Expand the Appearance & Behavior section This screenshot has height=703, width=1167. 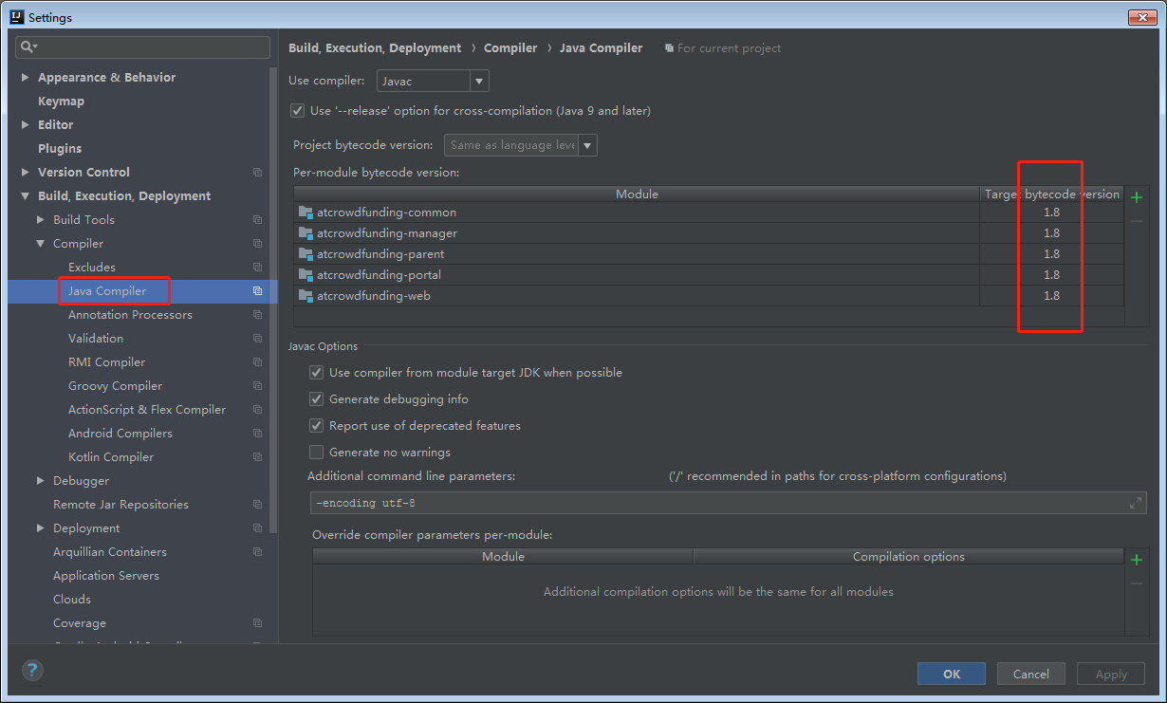tap(25, 78)
